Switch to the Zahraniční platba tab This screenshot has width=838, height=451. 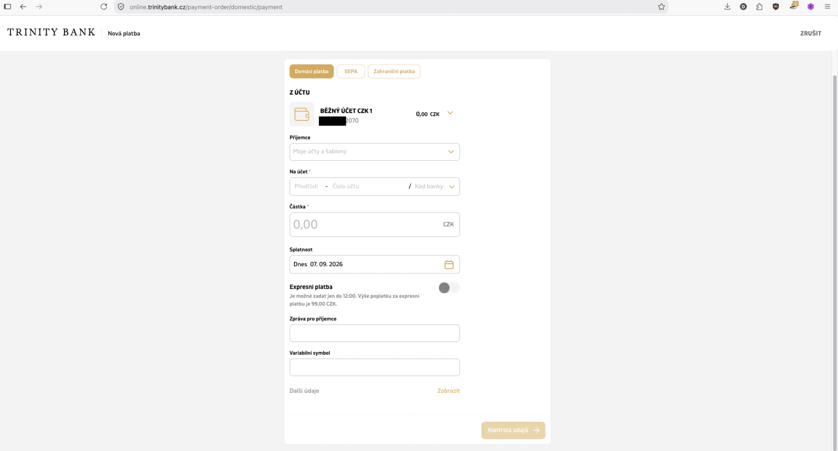(394, 71)
